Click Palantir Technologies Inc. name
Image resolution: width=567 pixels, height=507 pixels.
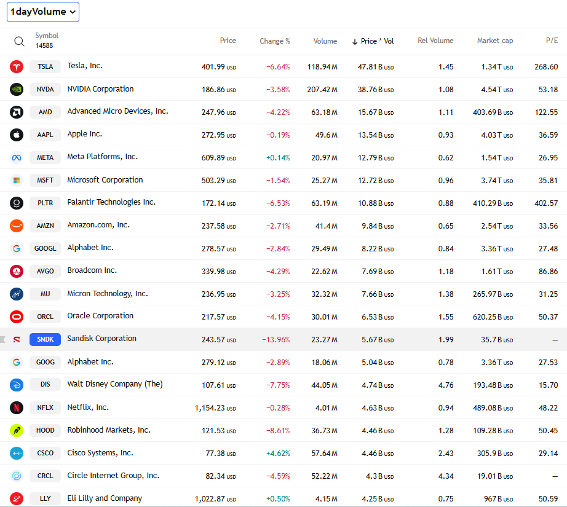[x=111, y=202]
